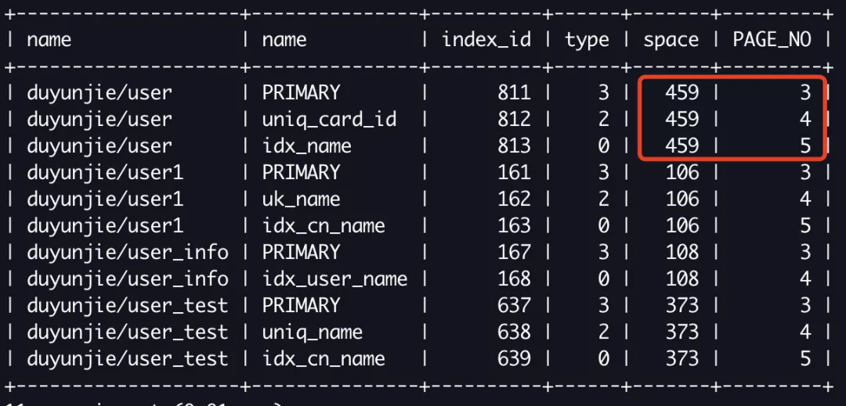
Task: Click index_id value 163
Action: [514, 225]
